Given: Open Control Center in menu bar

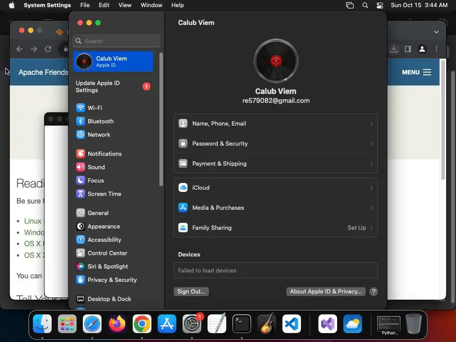Looking at the screenshot, I should [x=380, y=5].
